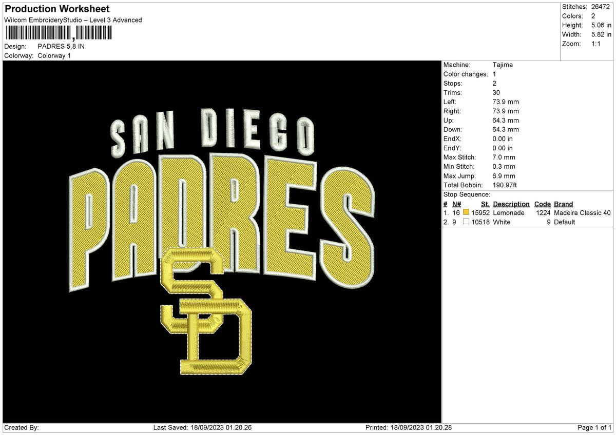The height and width of the screenshot is (435, 616).
Task: Click the Min Stitch value 0.3 mm
Action: [504, 166]
